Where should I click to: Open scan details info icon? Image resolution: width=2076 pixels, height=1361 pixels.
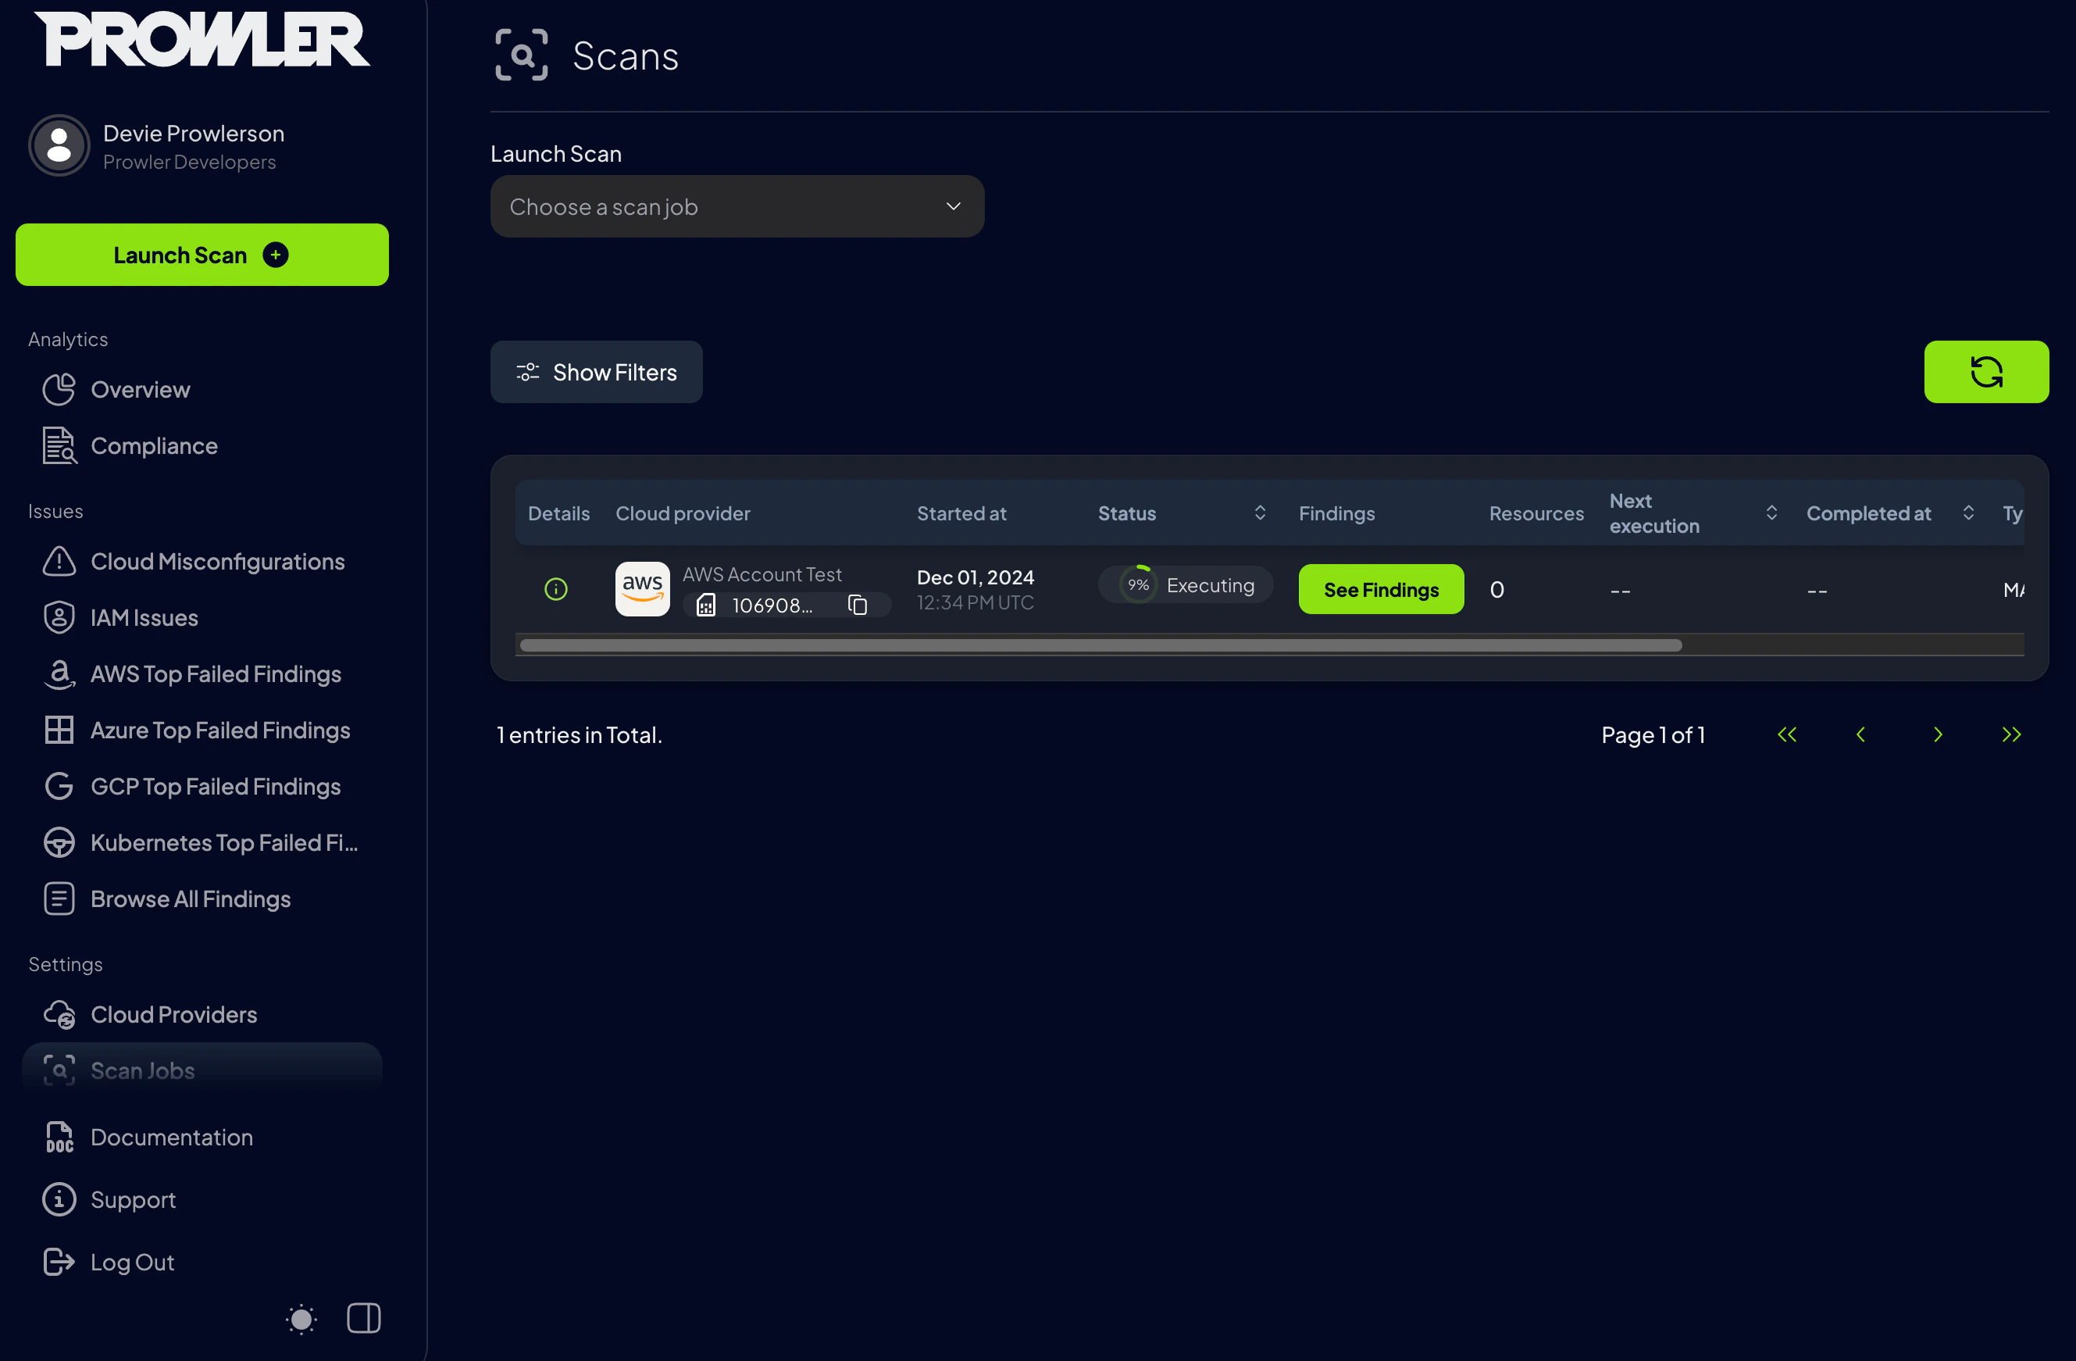pos(555,589)
